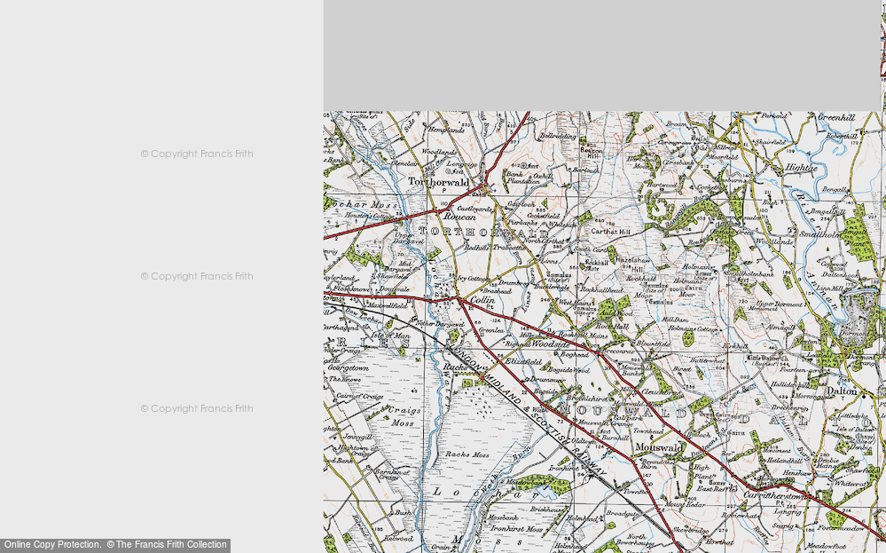Click the Woodside place name
The width and height of the screenshot is (886, 553).
(551, 344)
